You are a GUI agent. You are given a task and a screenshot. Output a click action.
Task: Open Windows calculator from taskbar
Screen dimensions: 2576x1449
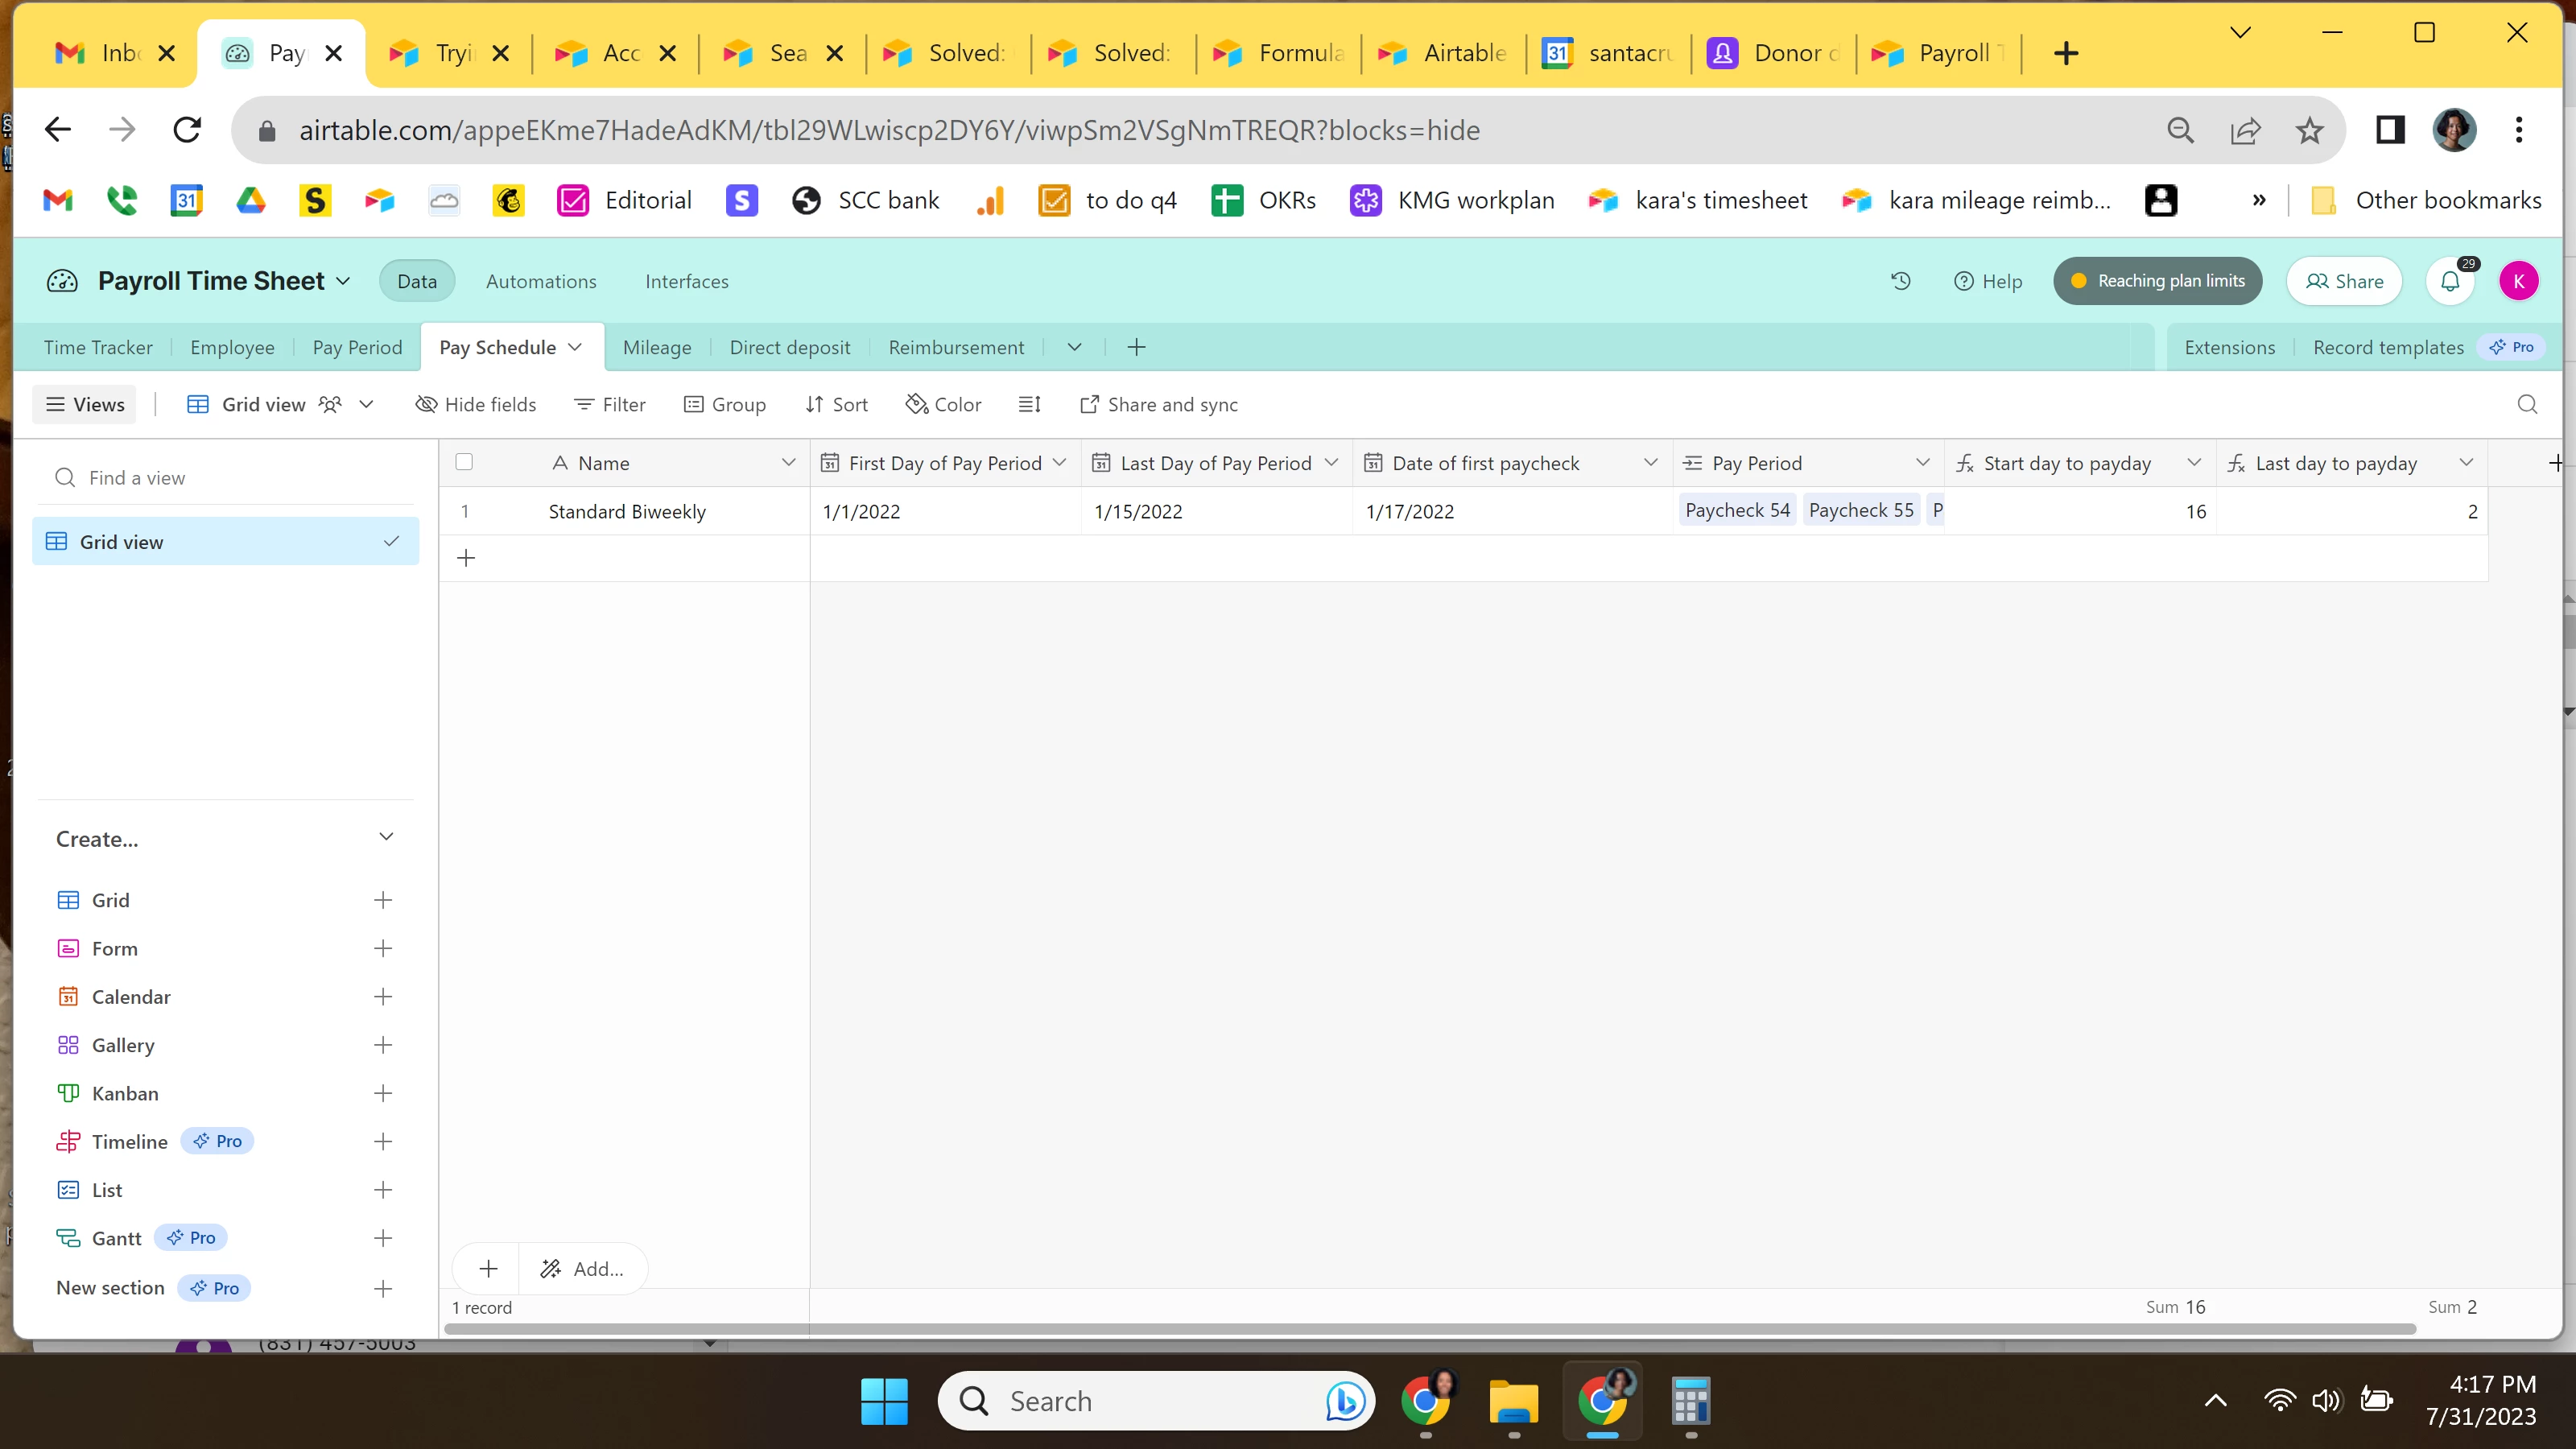(1689, 1401)
